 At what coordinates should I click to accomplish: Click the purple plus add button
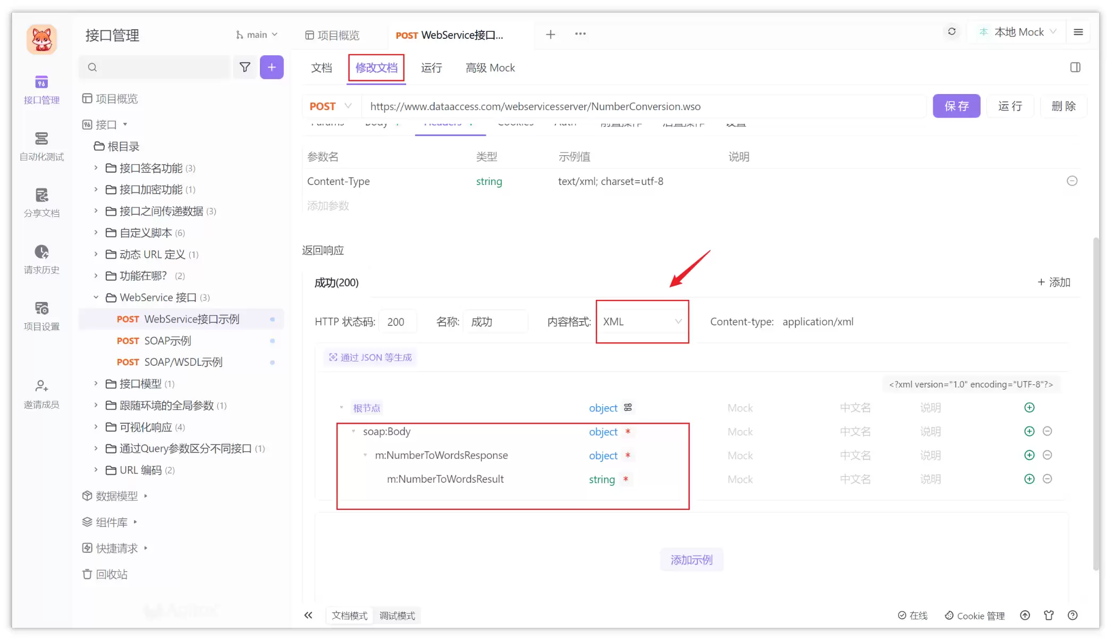pyautogui.click(x=272, y=67)
